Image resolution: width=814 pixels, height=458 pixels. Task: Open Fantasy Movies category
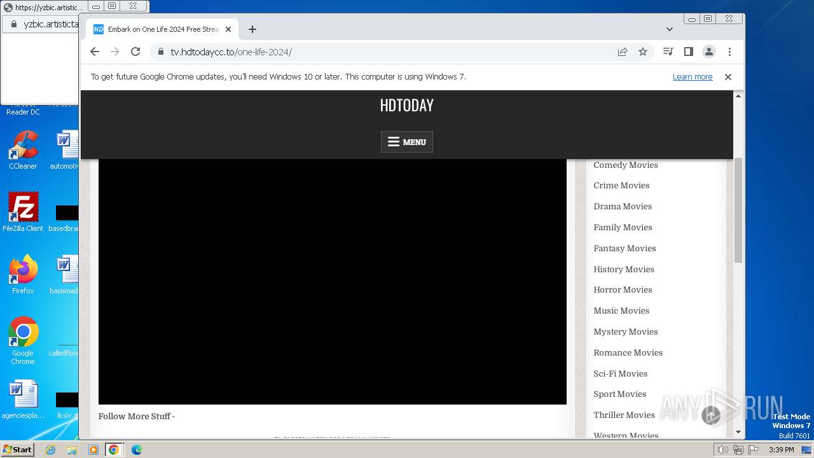[624, 248]
